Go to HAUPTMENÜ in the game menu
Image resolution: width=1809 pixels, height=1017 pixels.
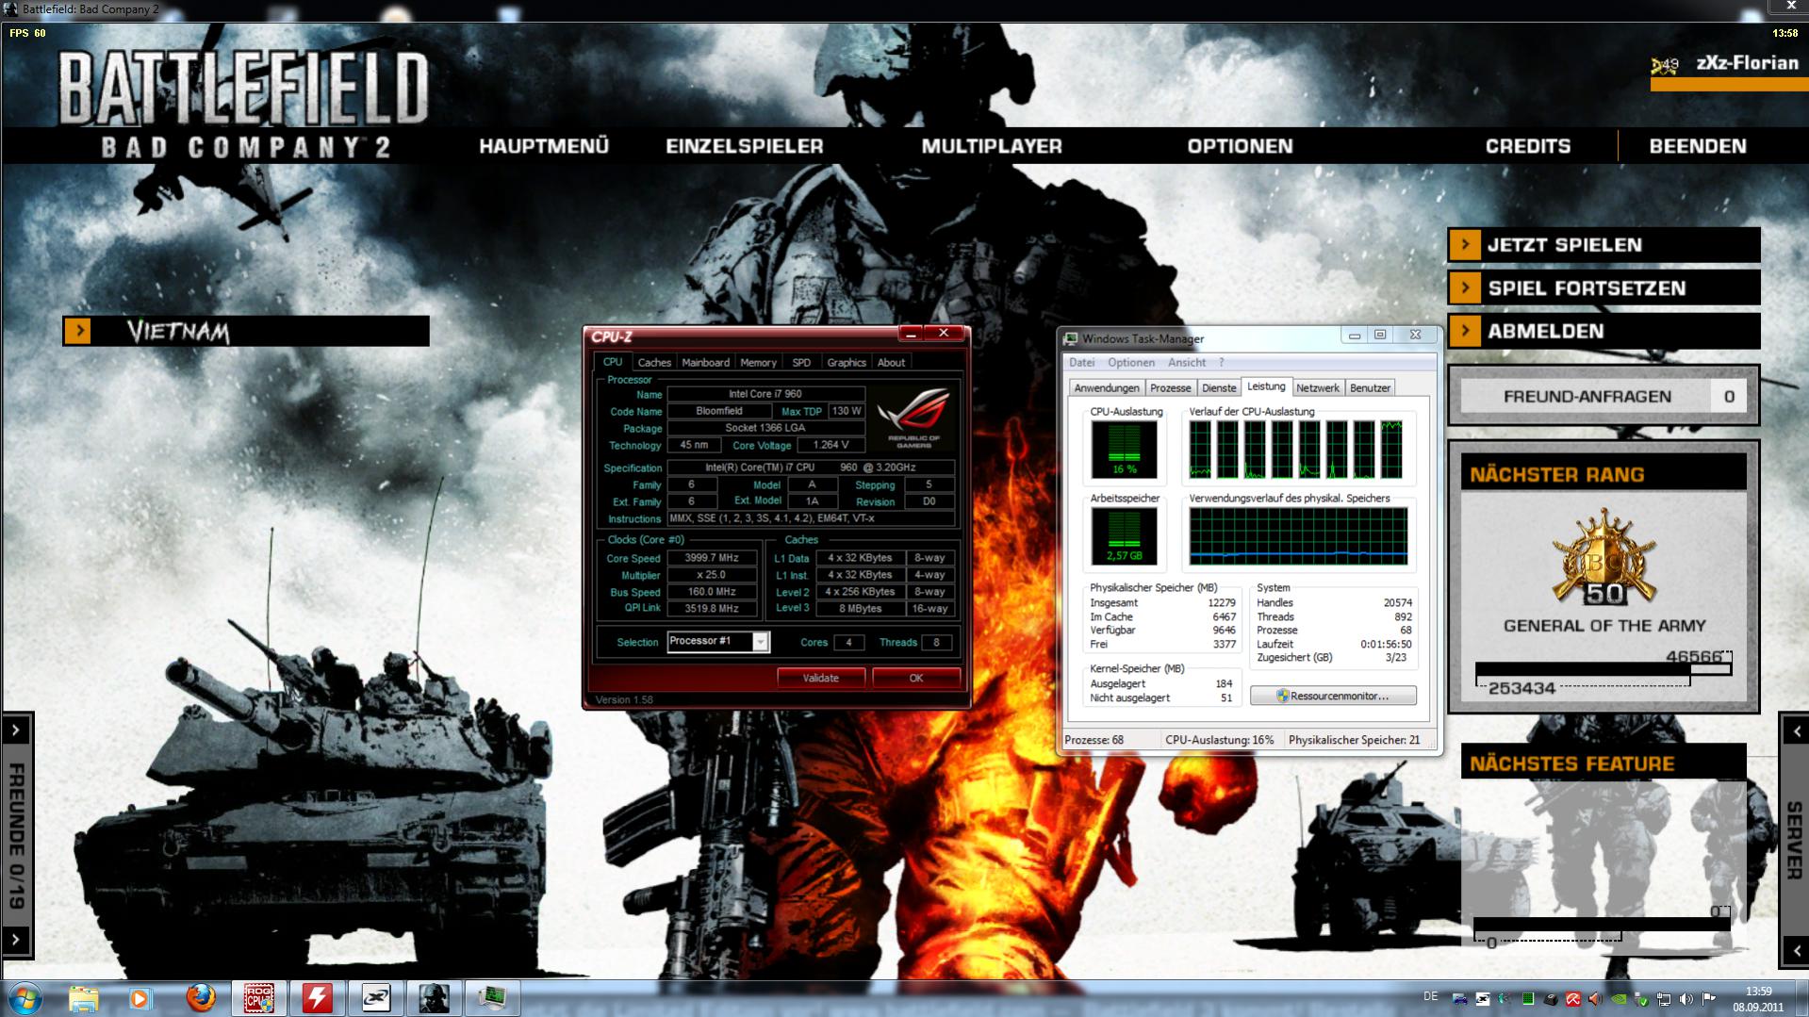[x=544, y=146]
